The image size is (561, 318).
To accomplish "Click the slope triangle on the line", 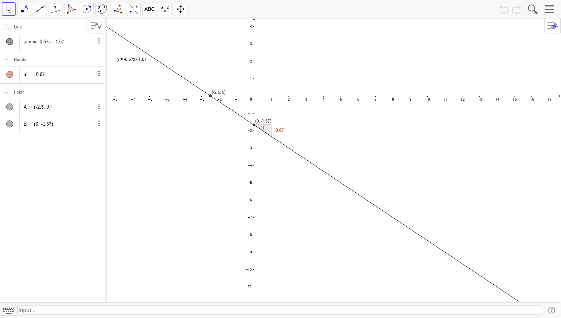I will (266, 128).
